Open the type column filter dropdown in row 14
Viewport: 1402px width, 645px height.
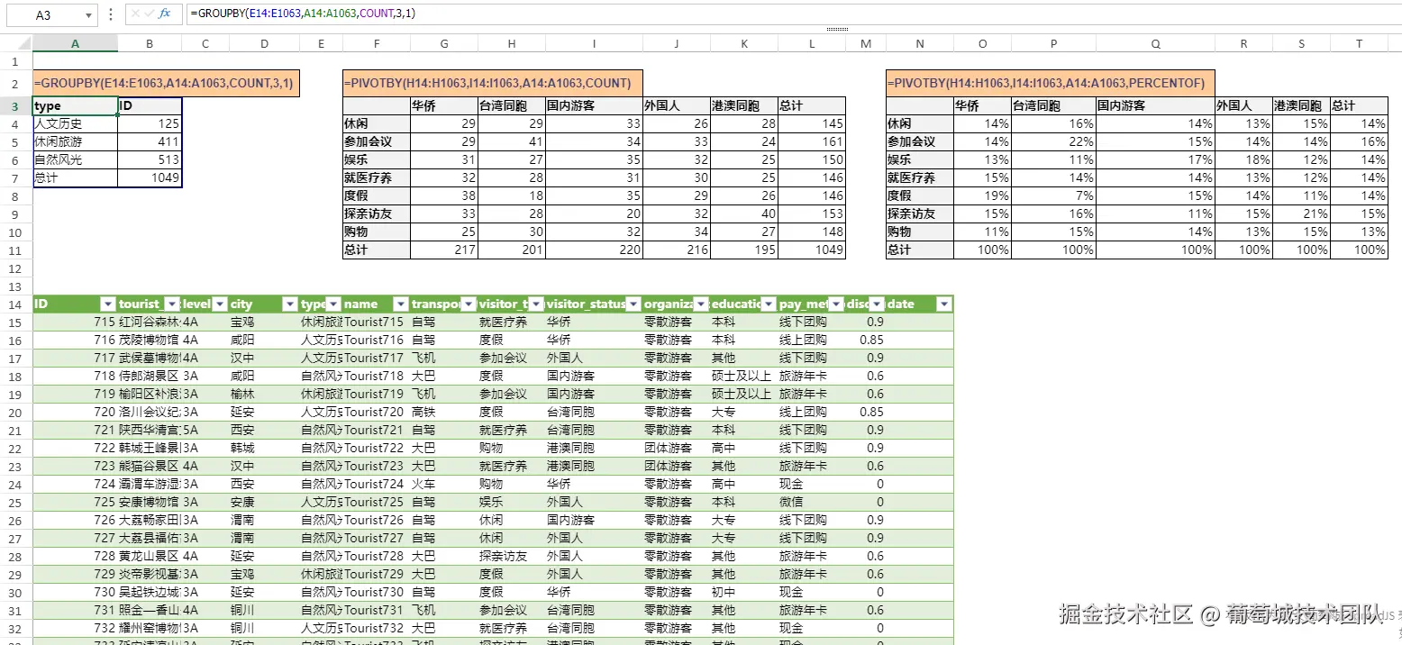pyautogui.click(x=333, y=304)
